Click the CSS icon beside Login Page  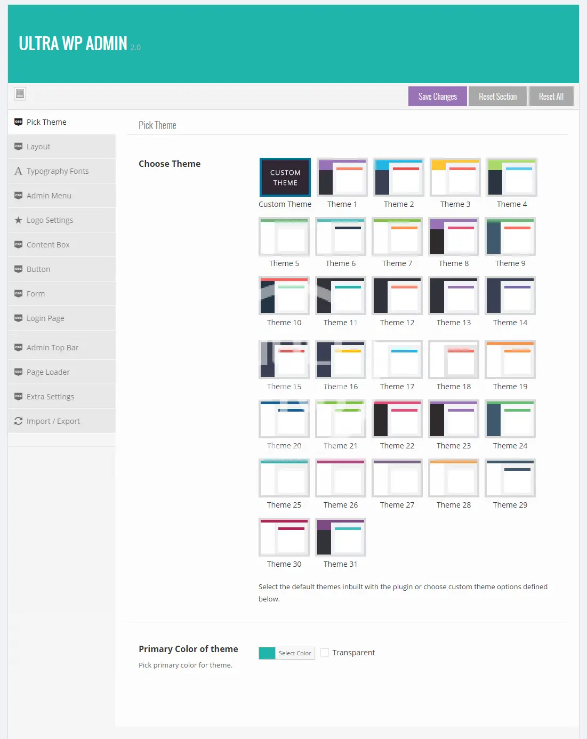[18, 318]
